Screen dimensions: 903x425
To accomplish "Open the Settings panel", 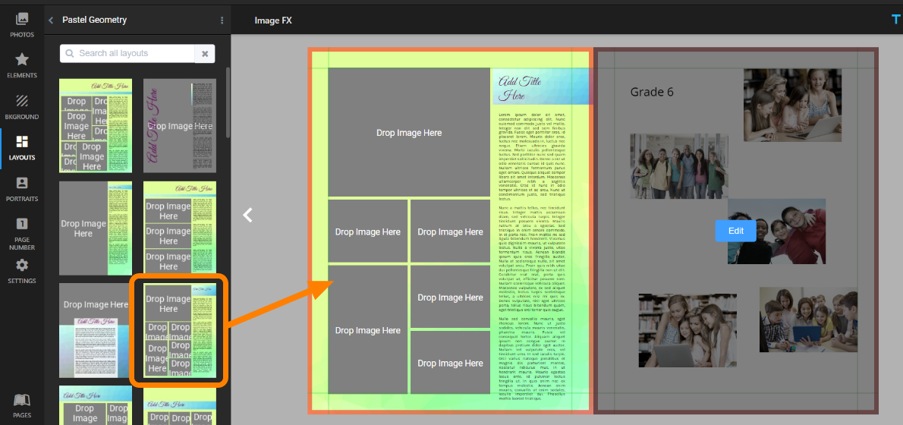I will pos(22,272).
